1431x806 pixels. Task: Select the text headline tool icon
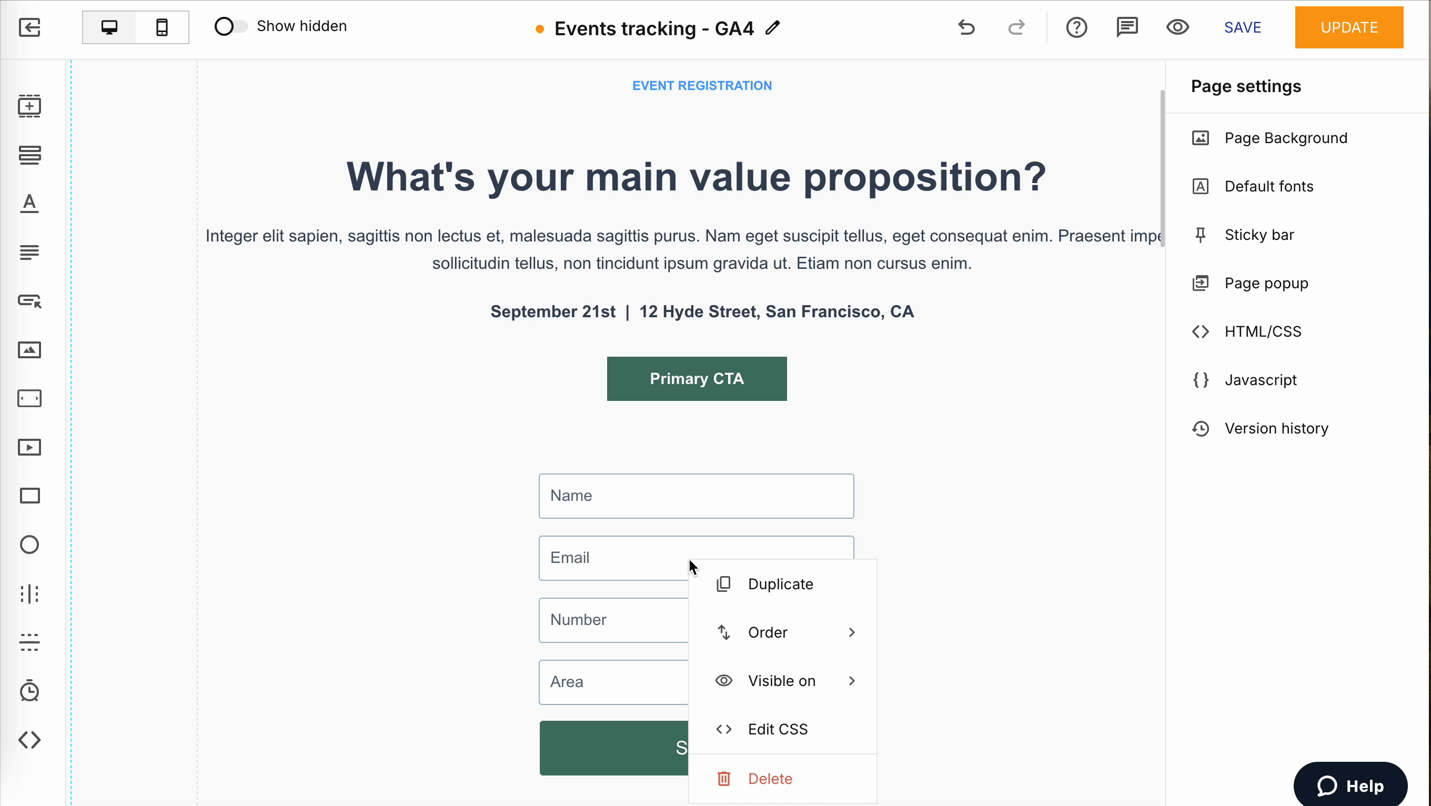pos(29,203)
